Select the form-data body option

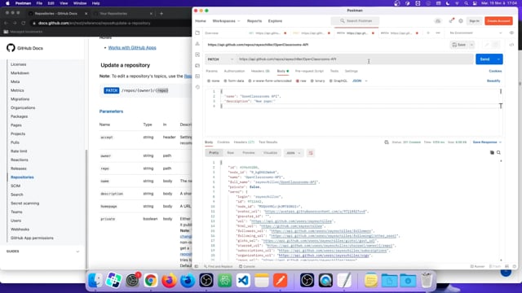click(x=234, y=81)
